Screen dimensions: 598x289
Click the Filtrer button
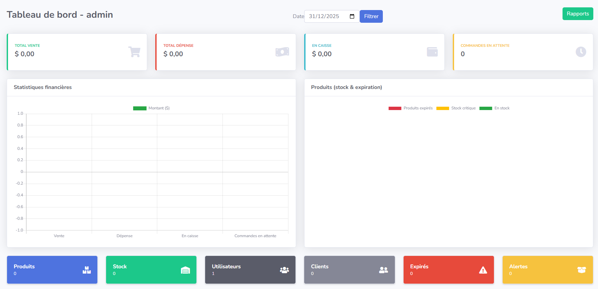click(x=371, y=16)
